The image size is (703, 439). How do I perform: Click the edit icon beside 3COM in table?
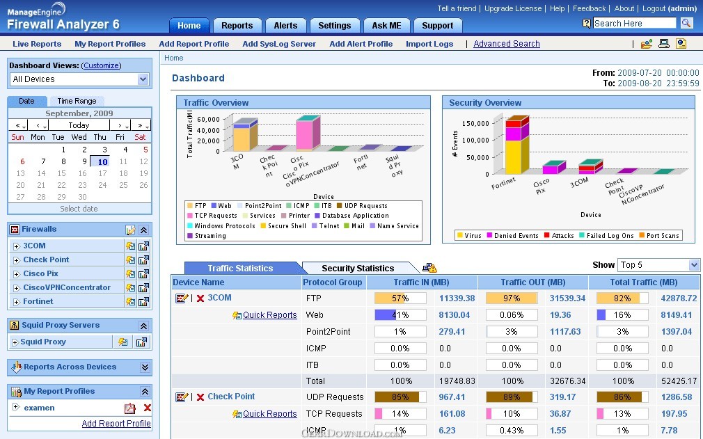(x=182, y=298)
